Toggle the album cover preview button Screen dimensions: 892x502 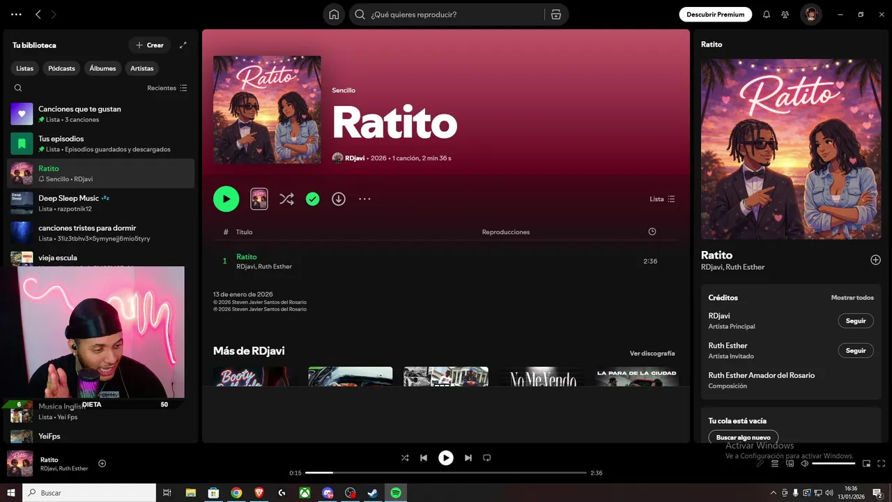[x=259, y=199]
